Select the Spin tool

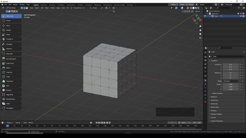click(11, 86)
